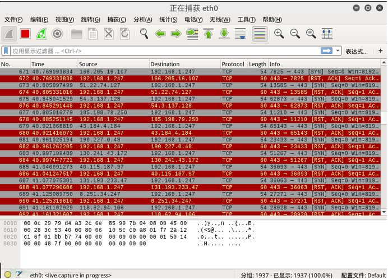
Task: Select packet 689 from 8.251.34.247
Action: coord(190,194)
